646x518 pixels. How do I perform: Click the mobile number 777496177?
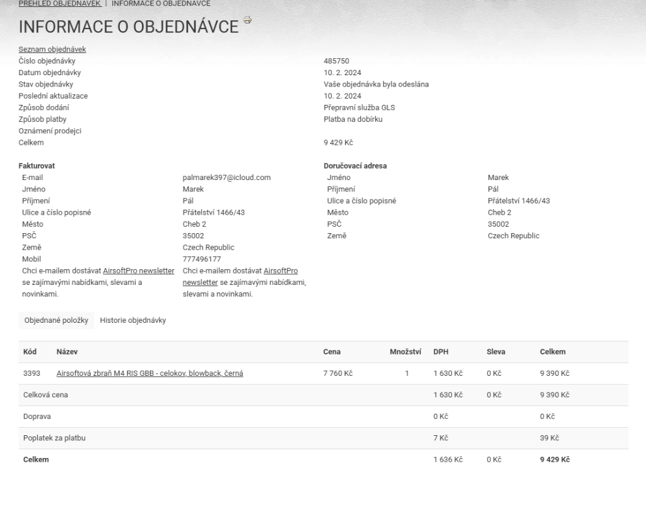point(202,259)
